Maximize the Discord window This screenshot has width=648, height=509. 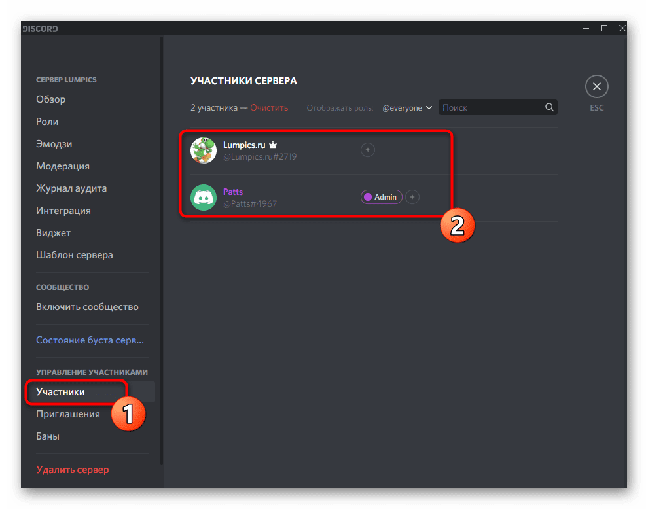(603, 28)
